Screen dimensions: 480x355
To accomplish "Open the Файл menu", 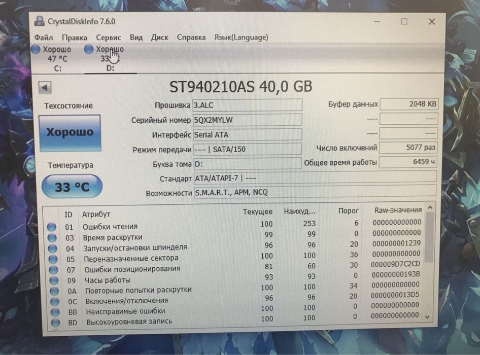I will click(x=44, y=38).
